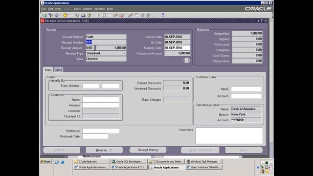The width and height of the screenshot is (313, 176).
Task: Click the yellow Save toolbar icon
Action: click(x=65, y=15)
